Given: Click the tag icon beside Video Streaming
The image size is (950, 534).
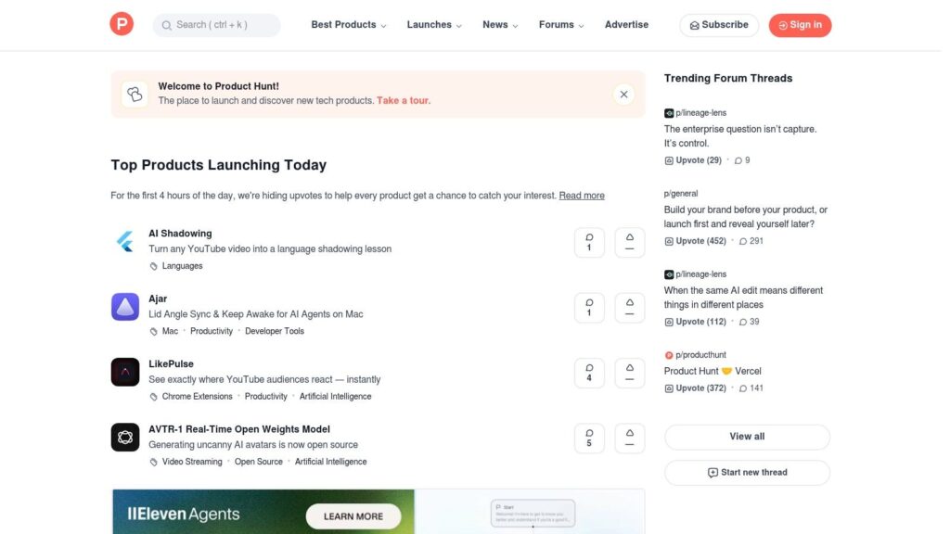Looking at the screenshot, I should [154, 462].
